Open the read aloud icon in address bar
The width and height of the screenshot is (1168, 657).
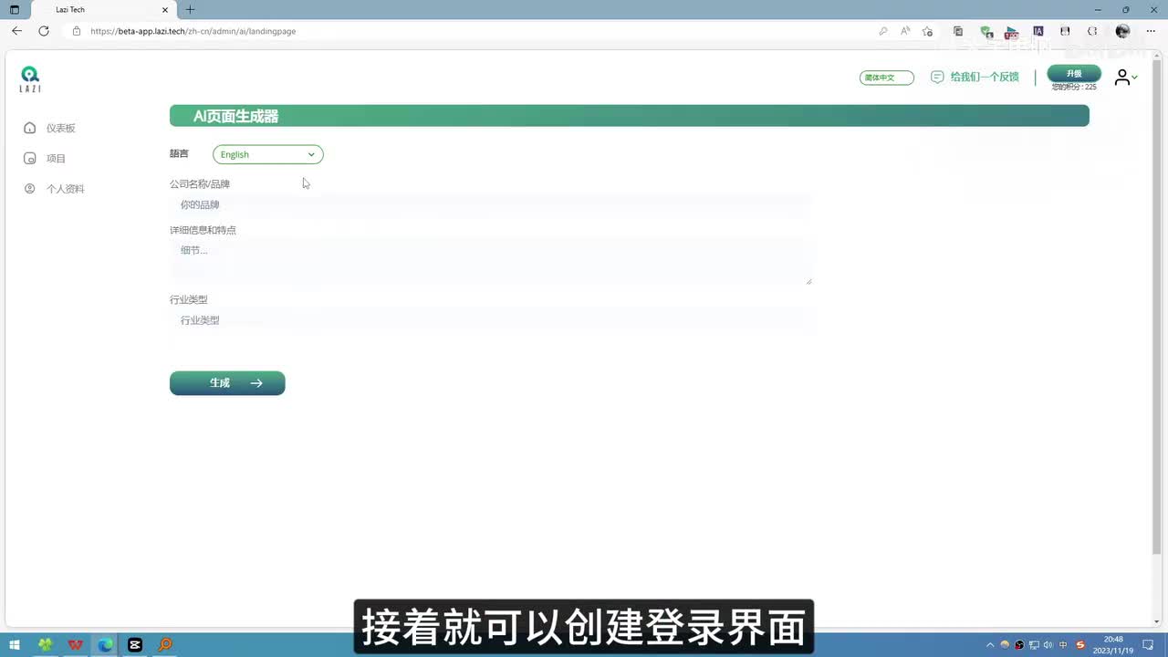905,31
